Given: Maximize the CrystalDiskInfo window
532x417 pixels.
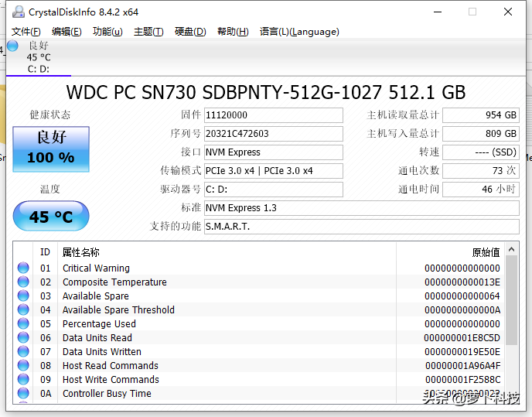Looking at the screenshot, I should (x=472, y=12).
